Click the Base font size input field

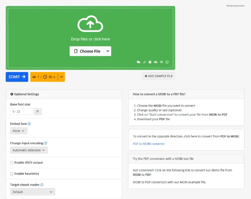(22, 111)
